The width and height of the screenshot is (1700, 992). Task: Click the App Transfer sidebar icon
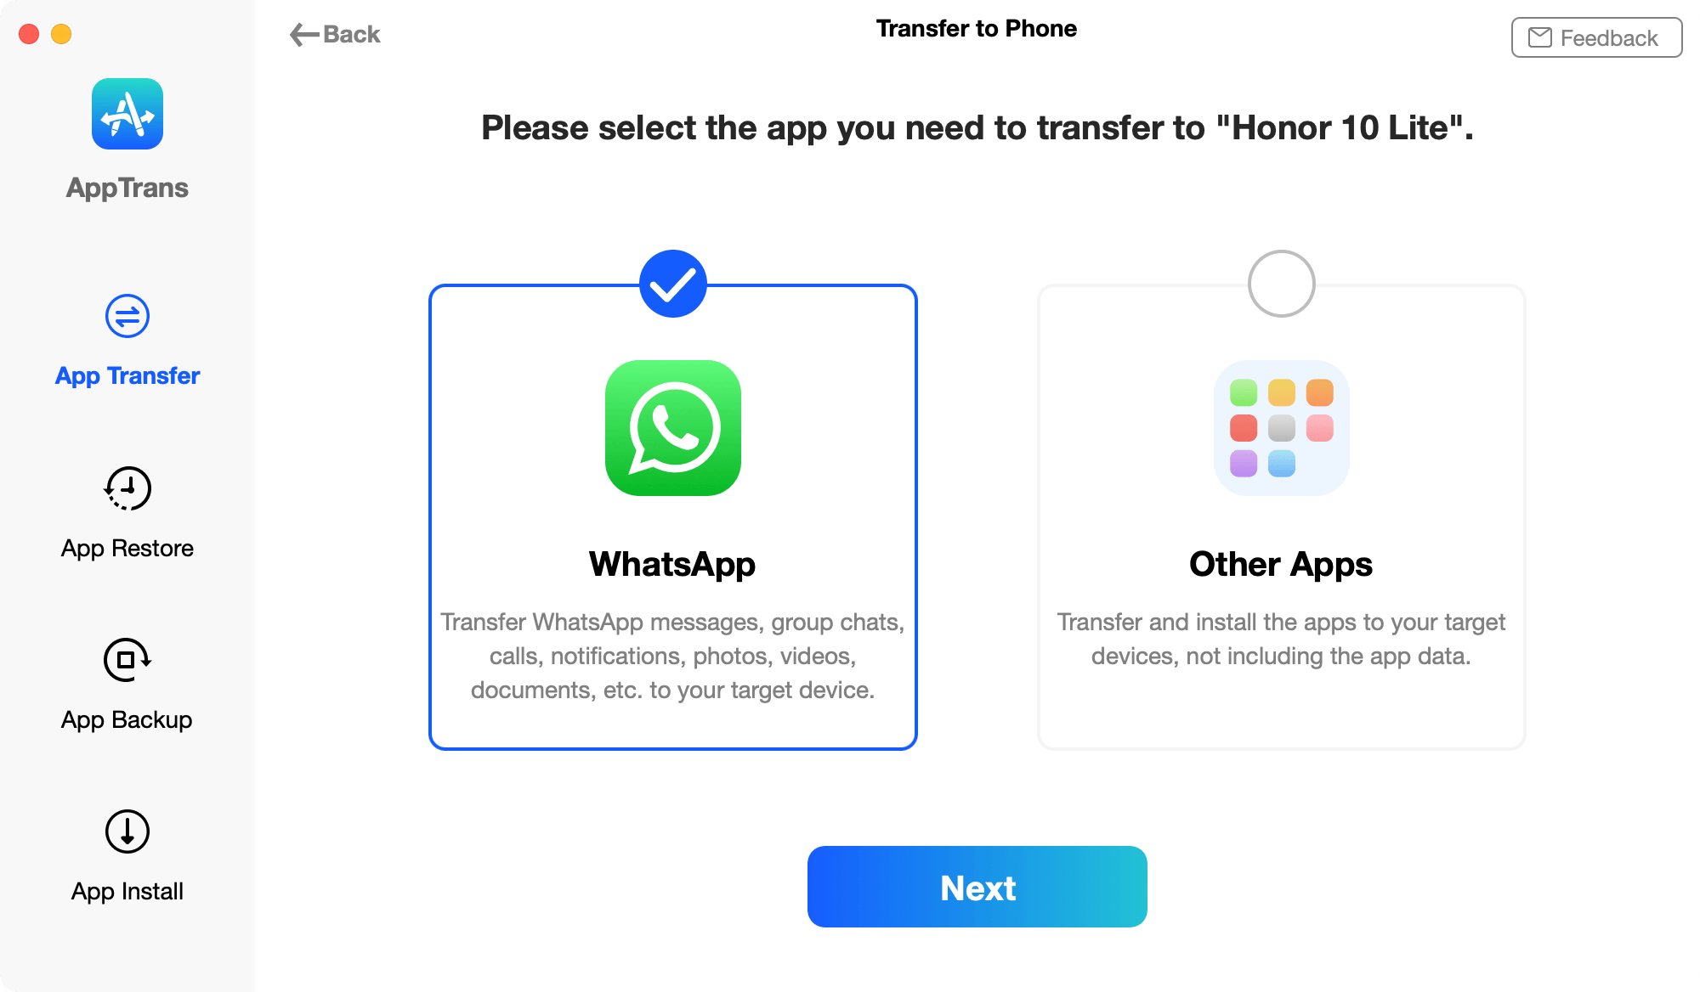tap(127, 315)
